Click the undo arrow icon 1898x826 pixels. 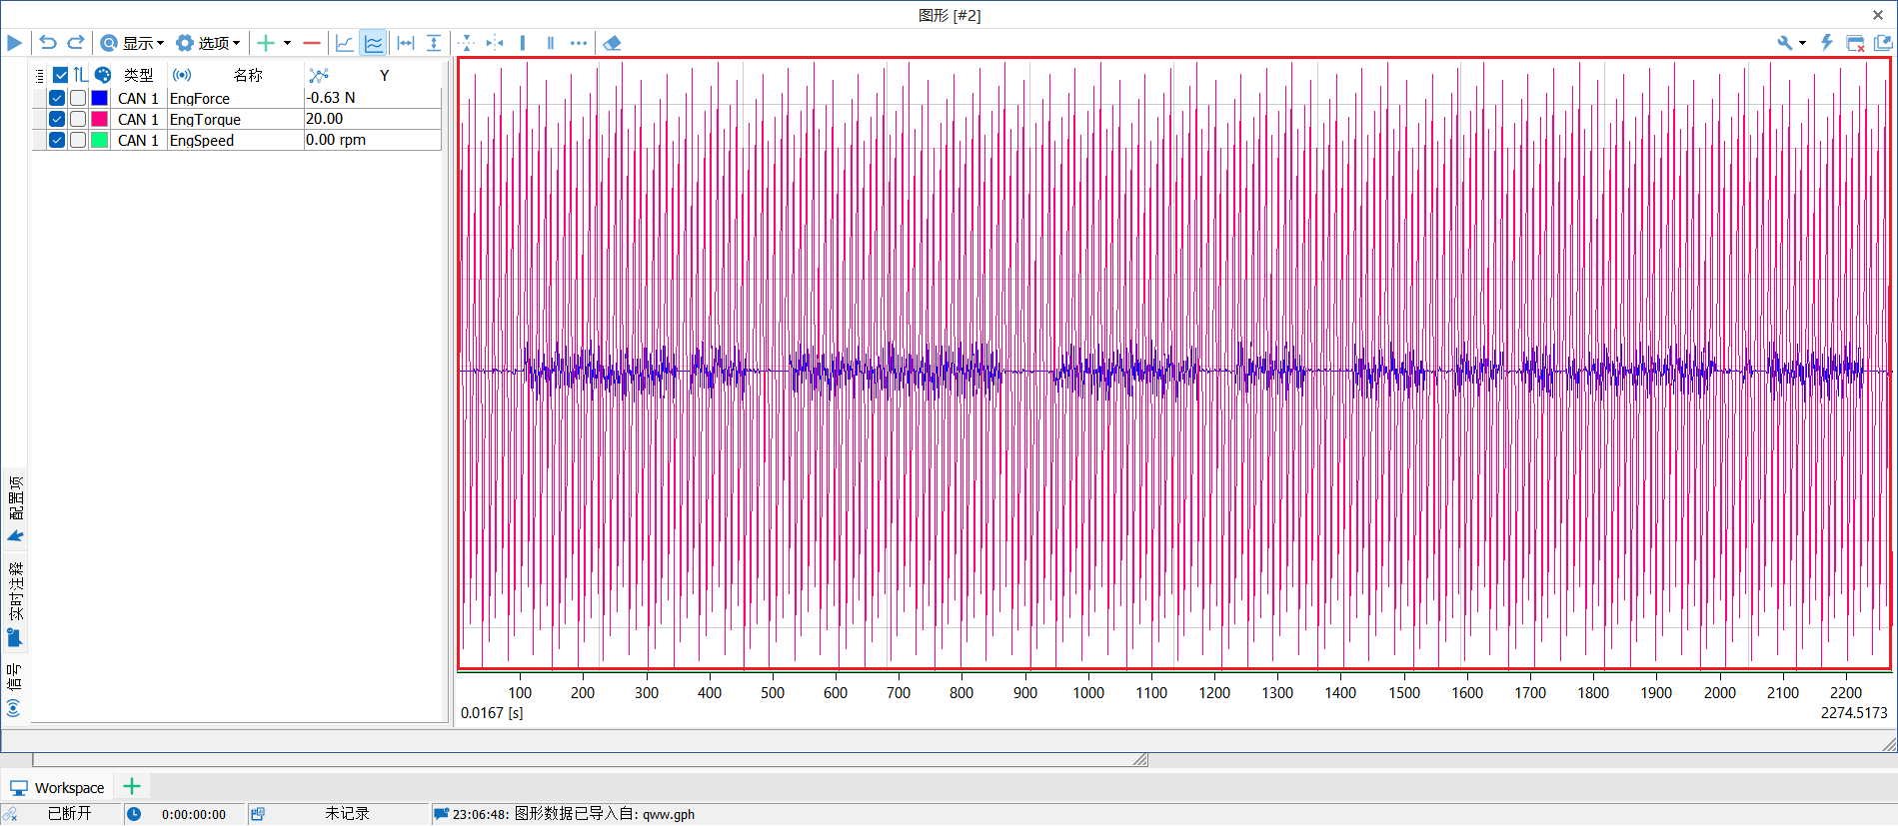(48, 43)
